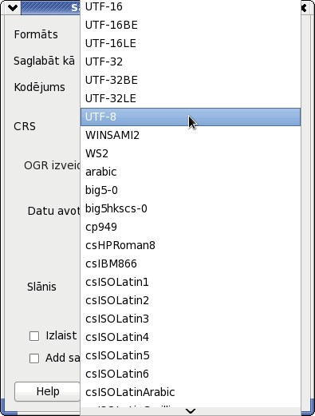Enable the Add sa... checkbox

tap(34, 359)
